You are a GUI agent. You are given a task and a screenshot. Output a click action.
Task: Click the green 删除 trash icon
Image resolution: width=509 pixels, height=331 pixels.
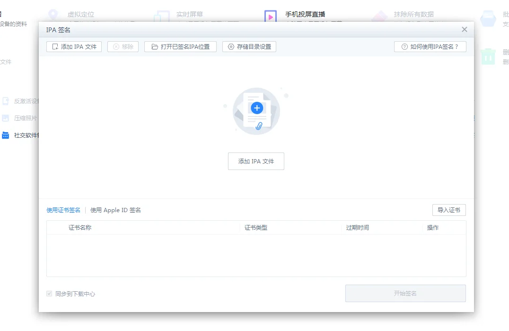coord(488,55)
